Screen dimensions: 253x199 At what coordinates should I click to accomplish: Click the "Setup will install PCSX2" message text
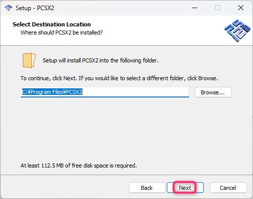coord(100,60)
